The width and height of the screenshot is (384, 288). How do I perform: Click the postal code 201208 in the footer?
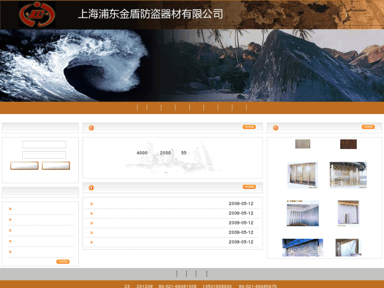pyautogui.click(x=145, y=286)
